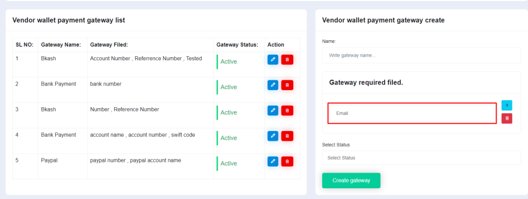Edit the third row Bkash gateway
Image resolution: width=528 pixels, height=199 pixels.
273,110
